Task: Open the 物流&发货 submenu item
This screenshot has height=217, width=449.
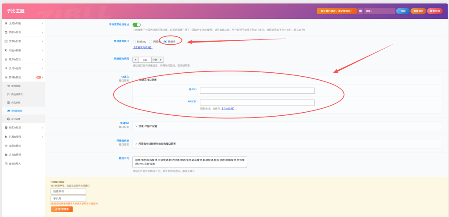Action: pyautogui.click(x=24, y=110)
